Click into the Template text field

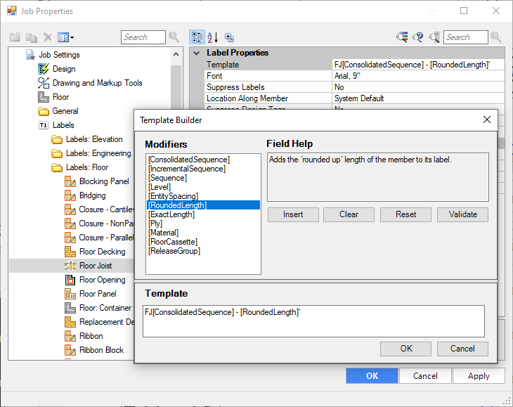click(x=313, y=321)
